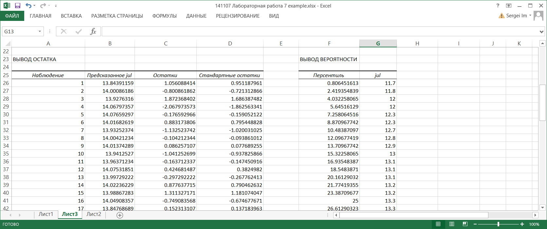Image resolution: width=547 pixels, height=229 pixels.
Task: Click the Предсказанное jul header cell
Action: click(110, 75)
